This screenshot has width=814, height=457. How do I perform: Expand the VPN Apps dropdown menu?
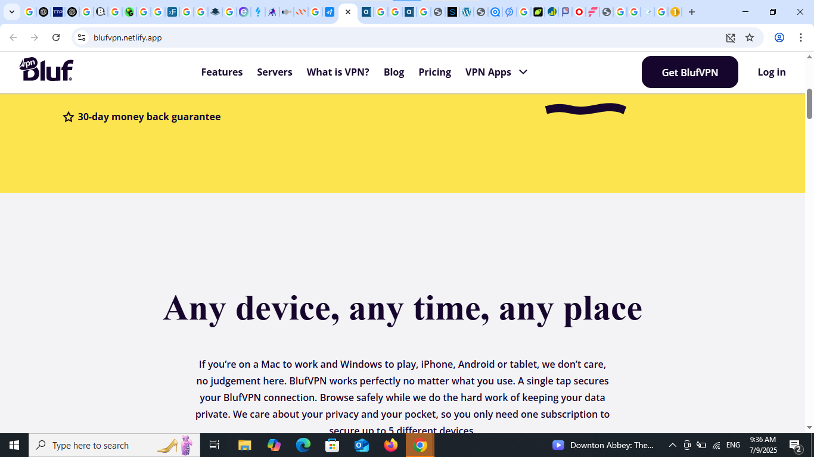click(496, 72)
